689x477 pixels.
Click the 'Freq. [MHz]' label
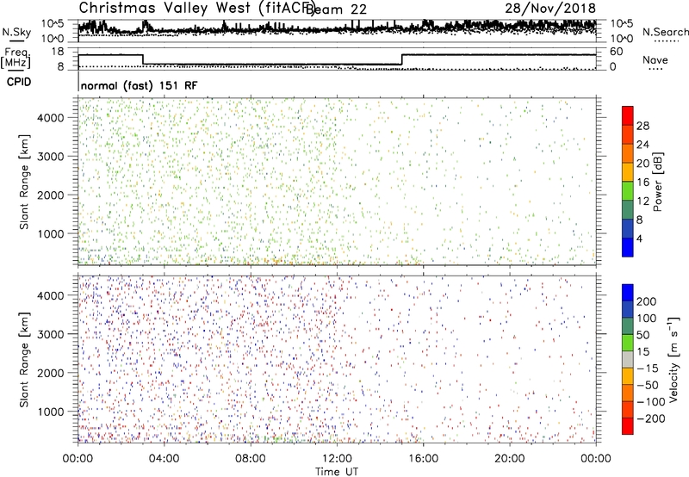tap(16, 58)
